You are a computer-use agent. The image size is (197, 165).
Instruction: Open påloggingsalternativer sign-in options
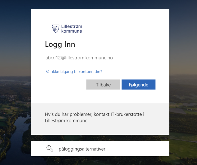point(100,149)
